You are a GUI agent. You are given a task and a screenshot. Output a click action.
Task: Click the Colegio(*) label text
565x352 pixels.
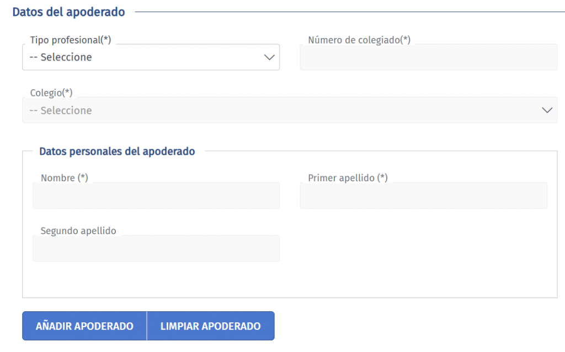pyautogui.click(x=51, y=93)
